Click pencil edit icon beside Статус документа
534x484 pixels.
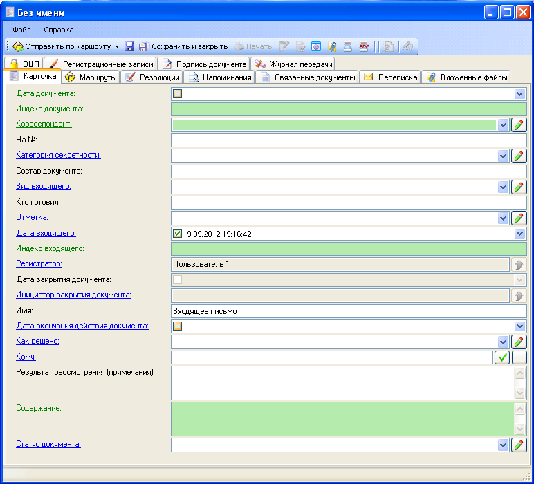coord(519,445)
